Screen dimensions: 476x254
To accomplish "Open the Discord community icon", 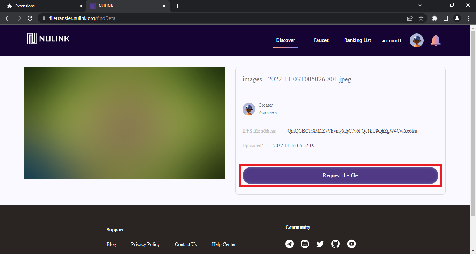I will (305, 244).
